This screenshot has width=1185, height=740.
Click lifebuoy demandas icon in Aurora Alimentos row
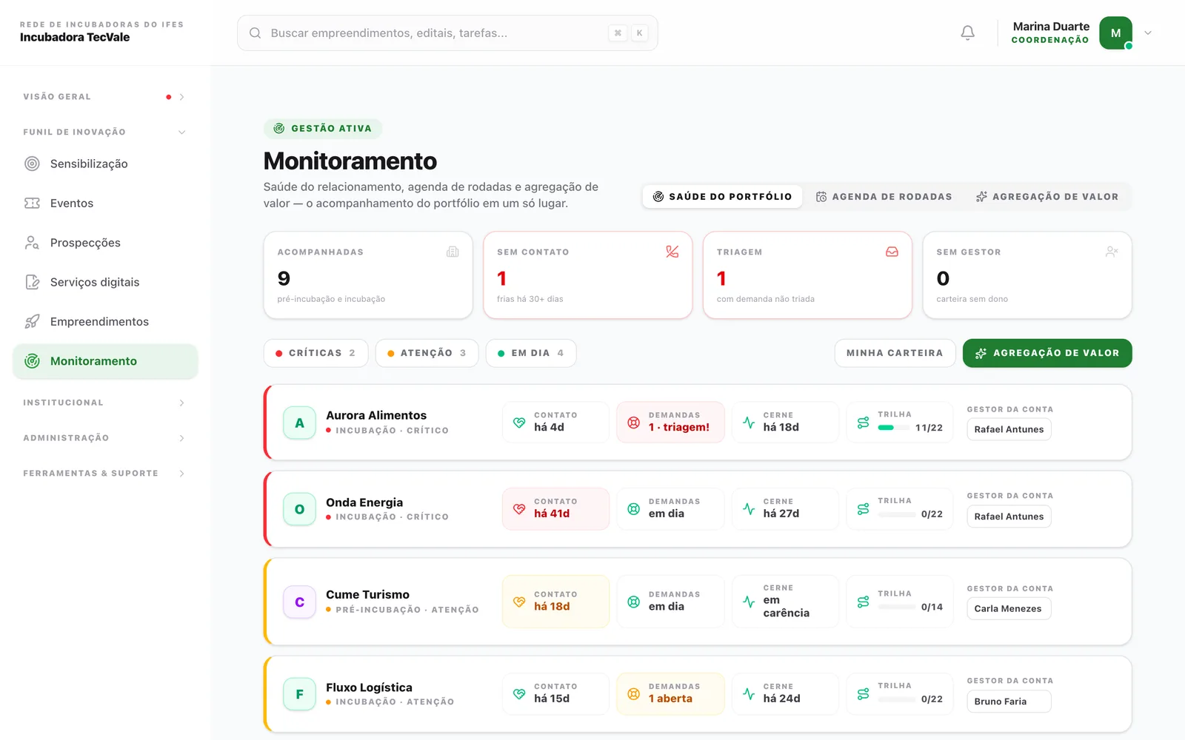click(x=633, y=423)
